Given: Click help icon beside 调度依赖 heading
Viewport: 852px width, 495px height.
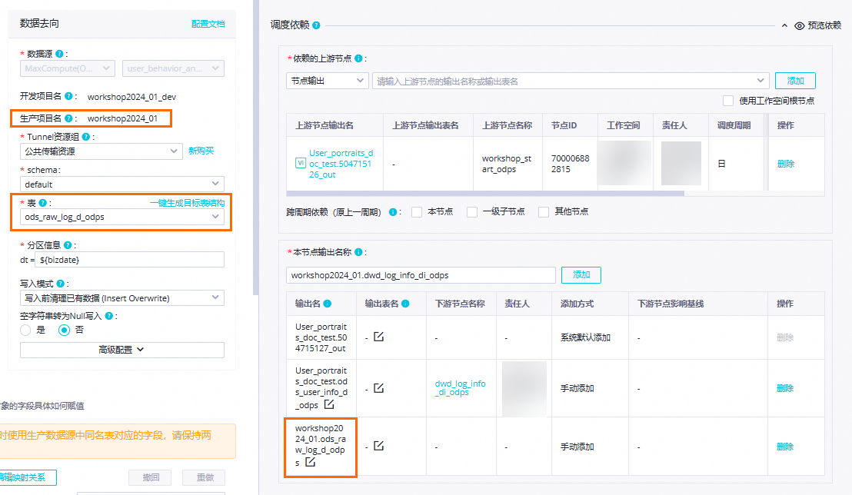Looking at the screenshot, I should pyautogui.click(x=316, y=25).
